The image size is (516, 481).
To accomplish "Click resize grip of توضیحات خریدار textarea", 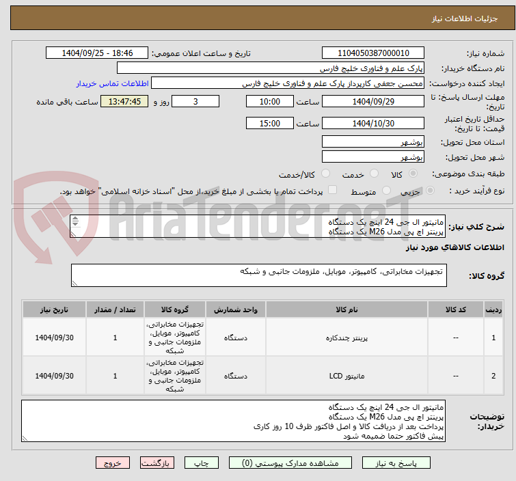I will (25, 438).
